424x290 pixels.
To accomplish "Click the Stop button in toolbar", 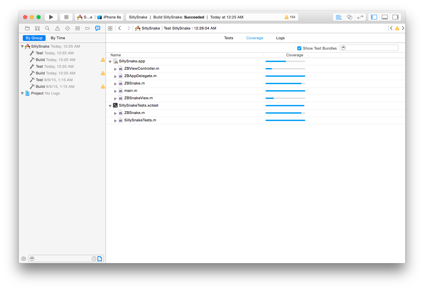I will pos(66,17).
